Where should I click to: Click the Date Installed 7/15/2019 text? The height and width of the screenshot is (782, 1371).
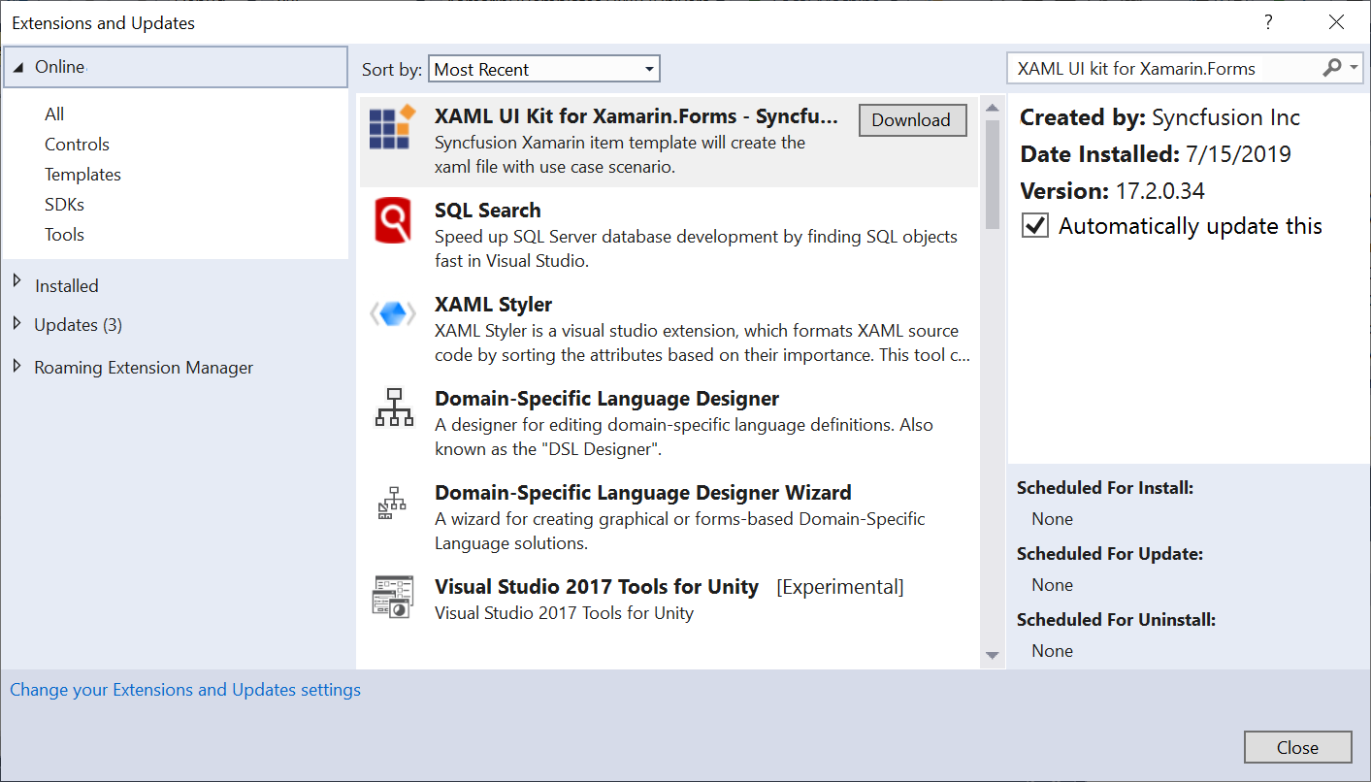pyautogui.click(x=1156, y=154)
